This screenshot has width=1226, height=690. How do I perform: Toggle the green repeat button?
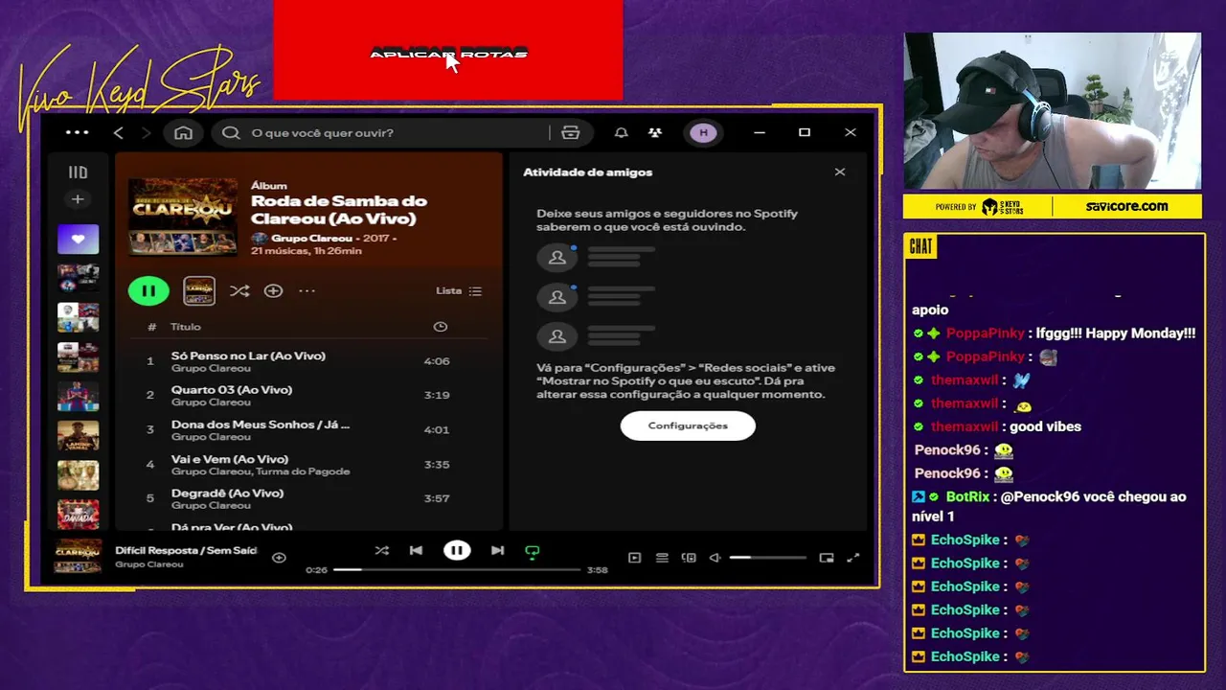[x=533, y=551]
